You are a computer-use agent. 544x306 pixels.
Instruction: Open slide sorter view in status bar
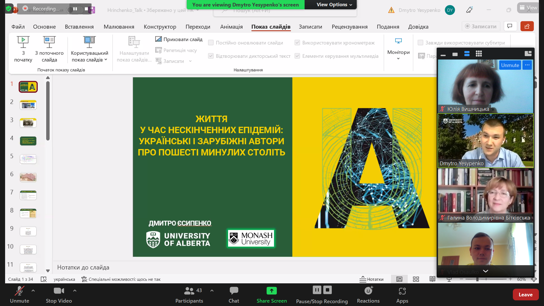tap(416, 279)
